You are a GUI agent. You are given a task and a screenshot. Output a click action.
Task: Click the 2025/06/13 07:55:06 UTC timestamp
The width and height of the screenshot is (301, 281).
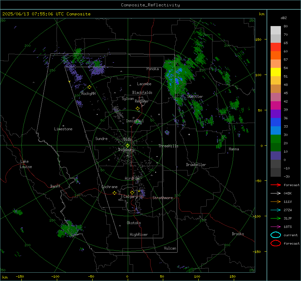pos(33,14)
